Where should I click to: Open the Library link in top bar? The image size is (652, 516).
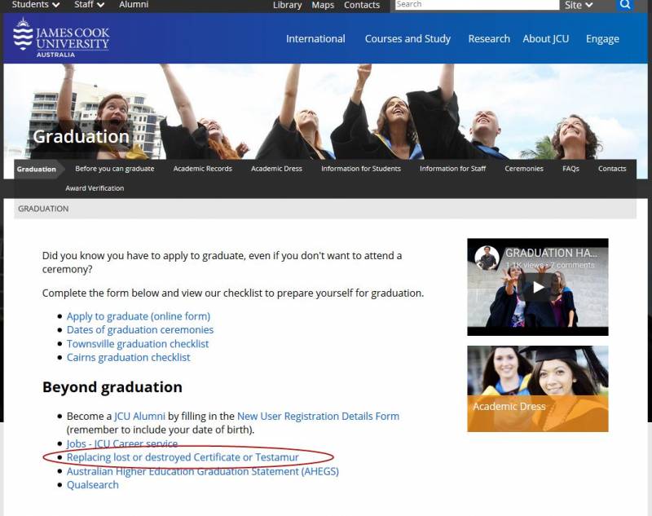tap(287, 5)
